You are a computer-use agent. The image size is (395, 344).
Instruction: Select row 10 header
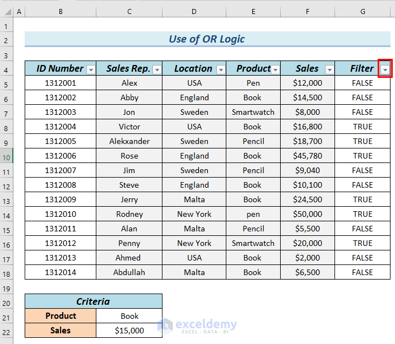6,156
